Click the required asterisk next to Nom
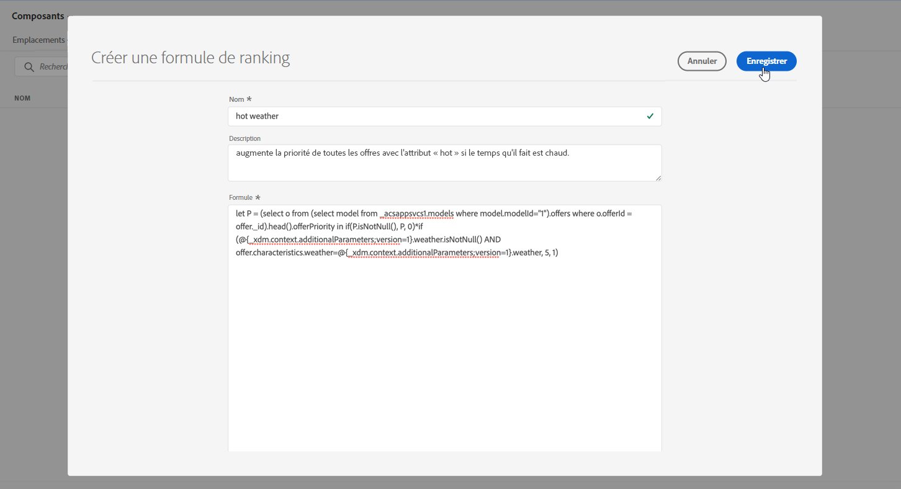901x489 pixels. coord(249,99)
